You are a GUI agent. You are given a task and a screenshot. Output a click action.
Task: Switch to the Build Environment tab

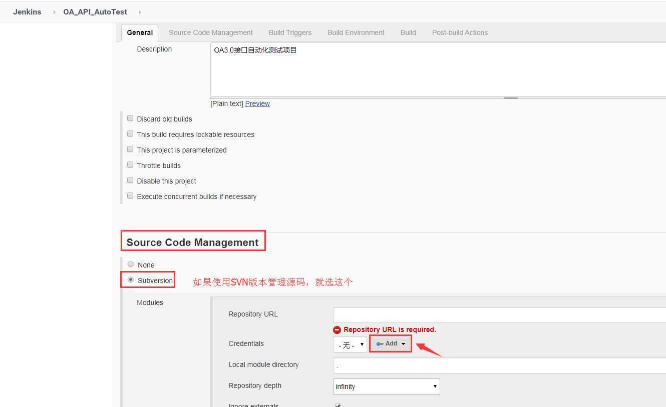pos(356,32)
